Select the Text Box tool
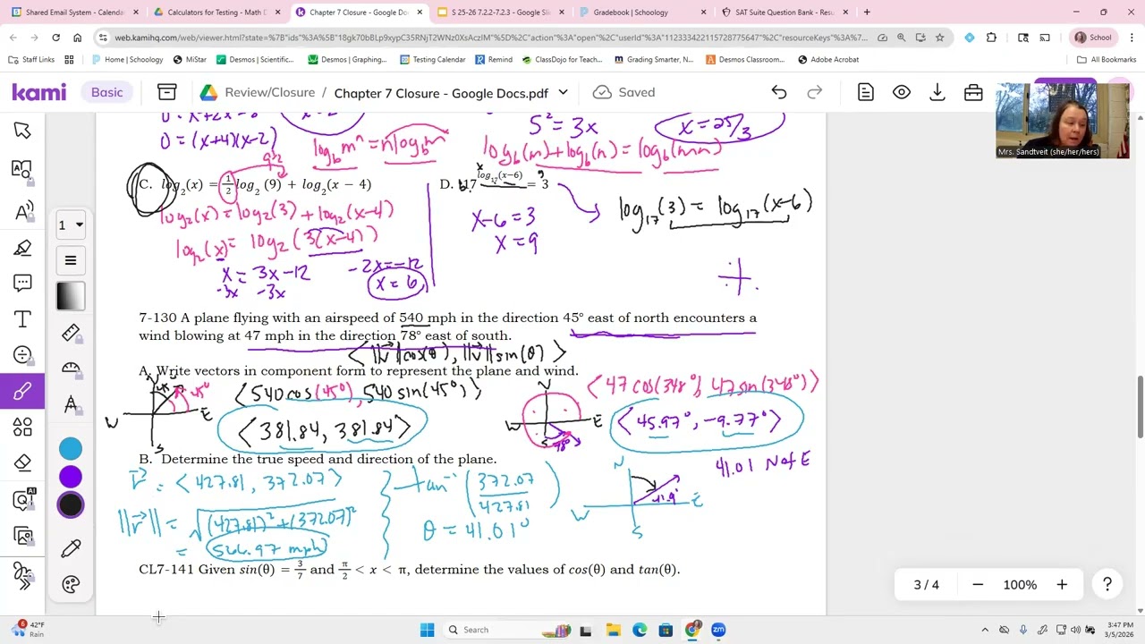The width and height of the screenshot is (1145, 644). [22, 319]
